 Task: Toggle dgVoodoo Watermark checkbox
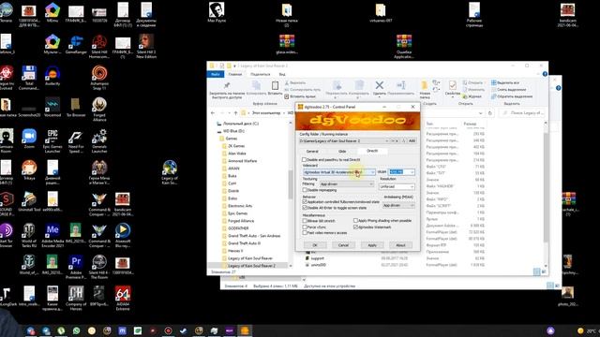[355, 227]
